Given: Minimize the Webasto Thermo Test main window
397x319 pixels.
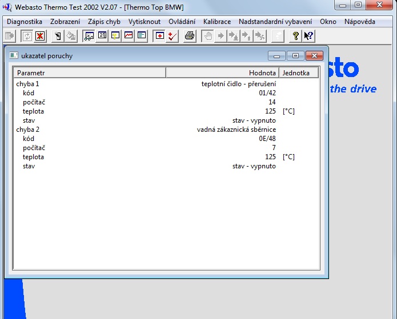Looking at the screenshot, I should [343, 5].
